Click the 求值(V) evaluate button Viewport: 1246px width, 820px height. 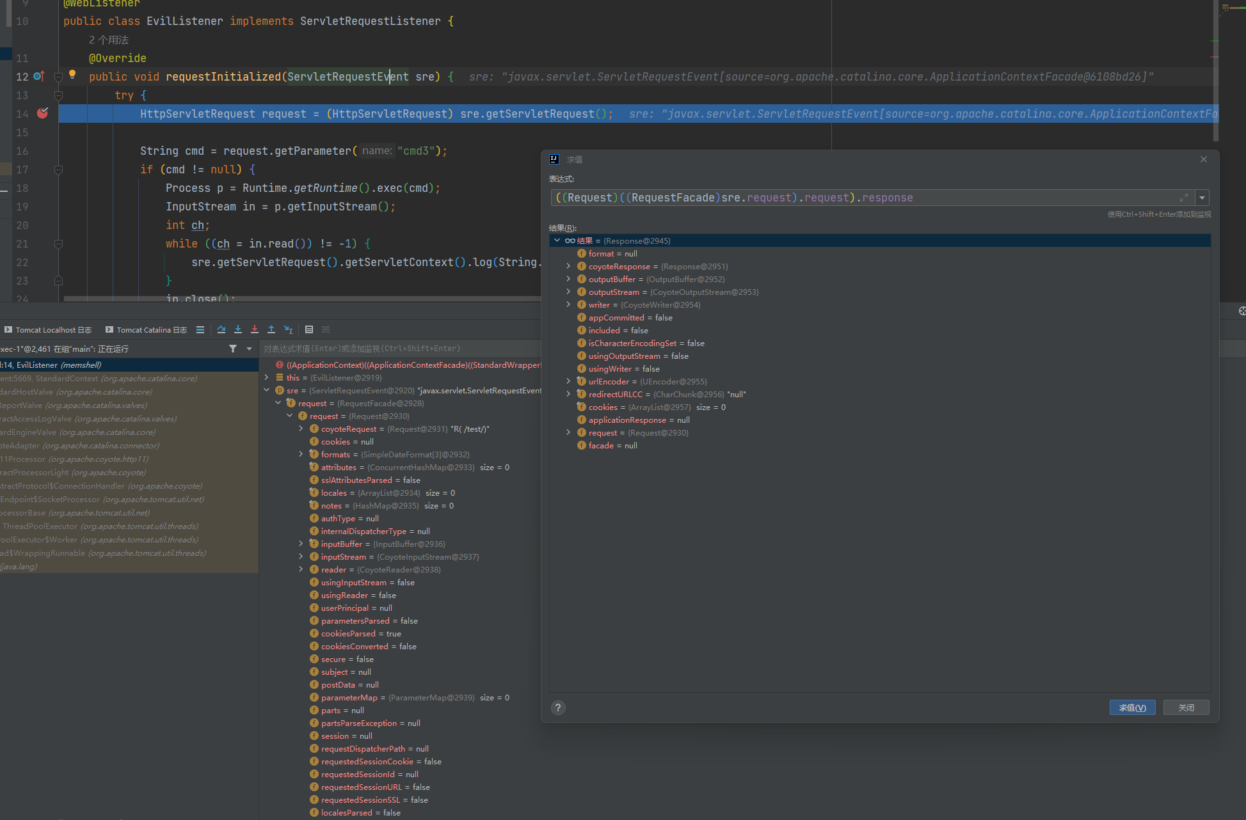1132,707
